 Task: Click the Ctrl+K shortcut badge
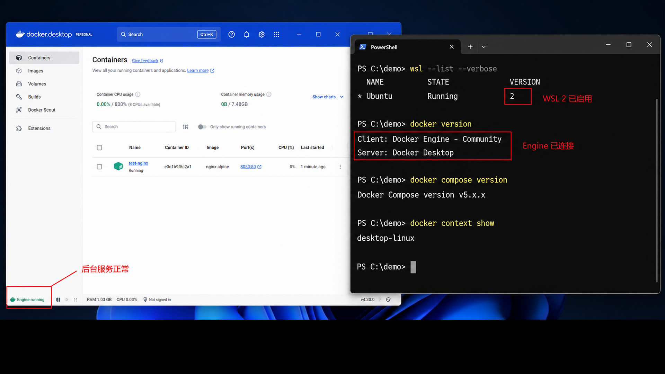point(207,34)
